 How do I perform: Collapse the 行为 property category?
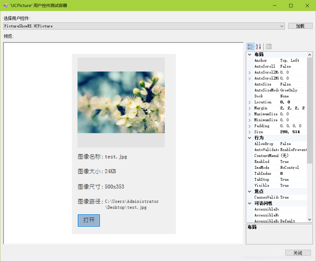coord(249,138)
